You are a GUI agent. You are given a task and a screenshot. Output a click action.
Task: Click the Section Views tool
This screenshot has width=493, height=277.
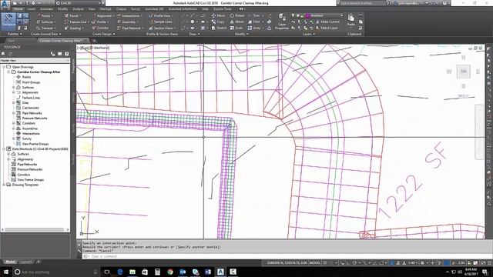(x=162, y=28)
